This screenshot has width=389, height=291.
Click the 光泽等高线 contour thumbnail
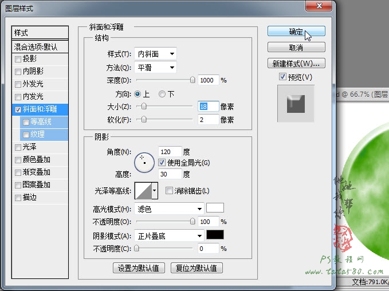[x=143, y=191]
